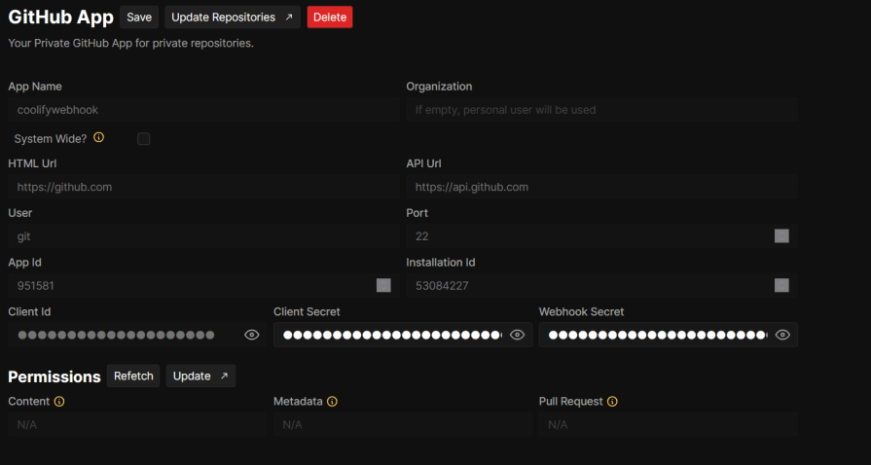This screenshot has height=465, width=871.
Task: Save the GitHub App settings
Action: 139,18
